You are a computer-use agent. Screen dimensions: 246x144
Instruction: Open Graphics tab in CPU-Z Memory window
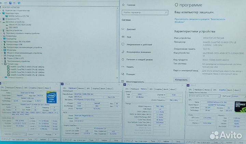pos(158,89)
